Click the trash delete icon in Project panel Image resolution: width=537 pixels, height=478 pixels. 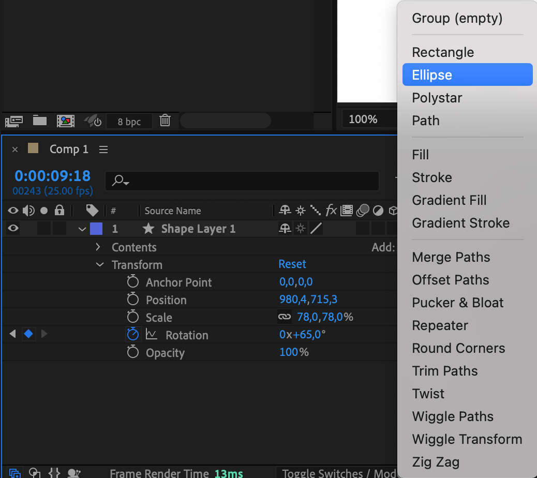(165, 121)
